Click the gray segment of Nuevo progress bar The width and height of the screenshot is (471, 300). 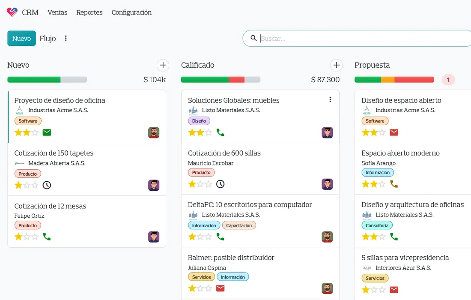[x=74, y=80]
